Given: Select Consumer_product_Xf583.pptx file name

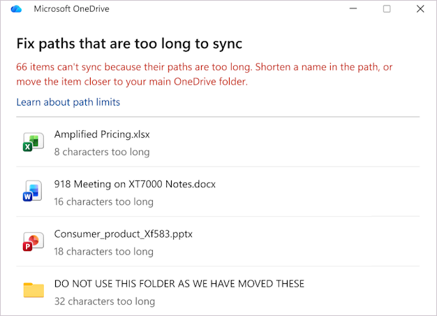Looking at the screenshot, I should [x=123, y=234].
